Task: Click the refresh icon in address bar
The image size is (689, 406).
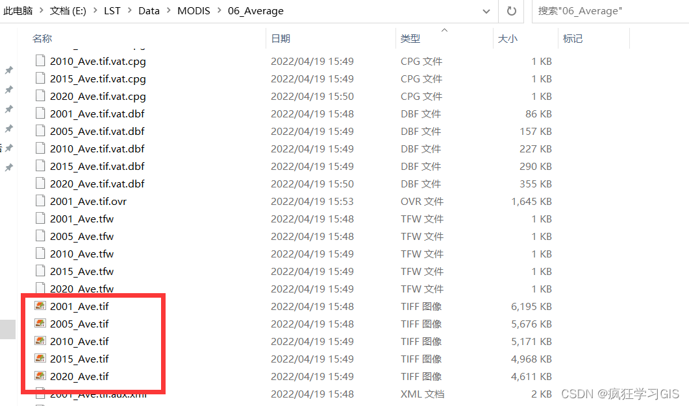Action: (x=512, y=11)
